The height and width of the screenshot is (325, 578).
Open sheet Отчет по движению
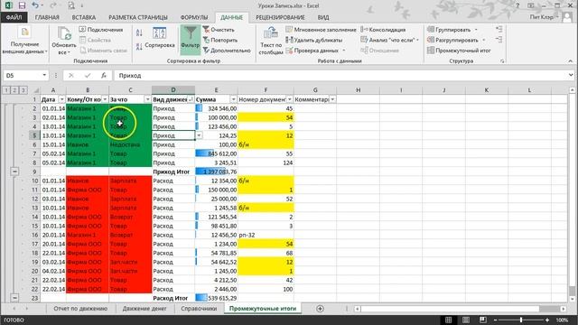click(x=80, y=309)
